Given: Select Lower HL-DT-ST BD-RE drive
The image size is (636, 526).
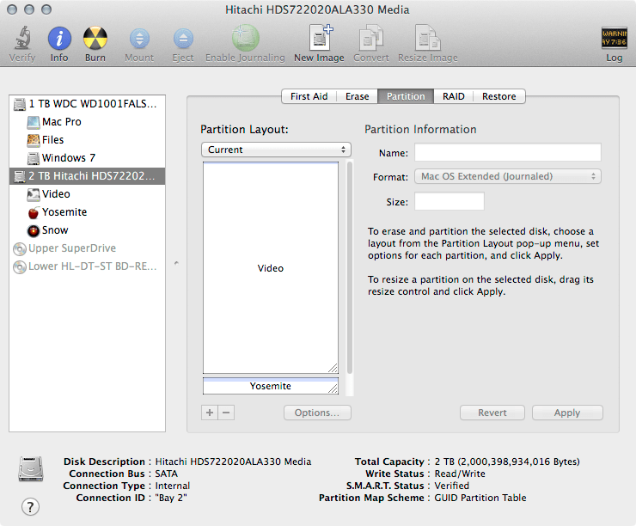Looking at the screenshot, I should (x=87, y=266).
